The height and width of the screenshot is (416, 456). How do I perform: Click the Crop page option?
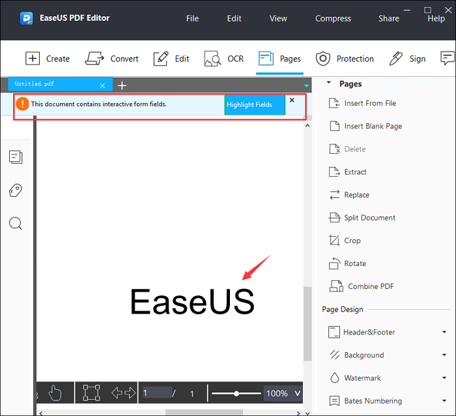[x=345, y=241]
